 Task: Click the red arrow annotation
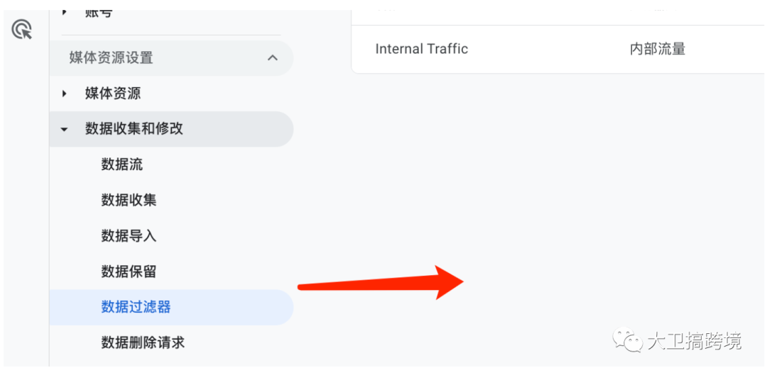pos(381,282)
